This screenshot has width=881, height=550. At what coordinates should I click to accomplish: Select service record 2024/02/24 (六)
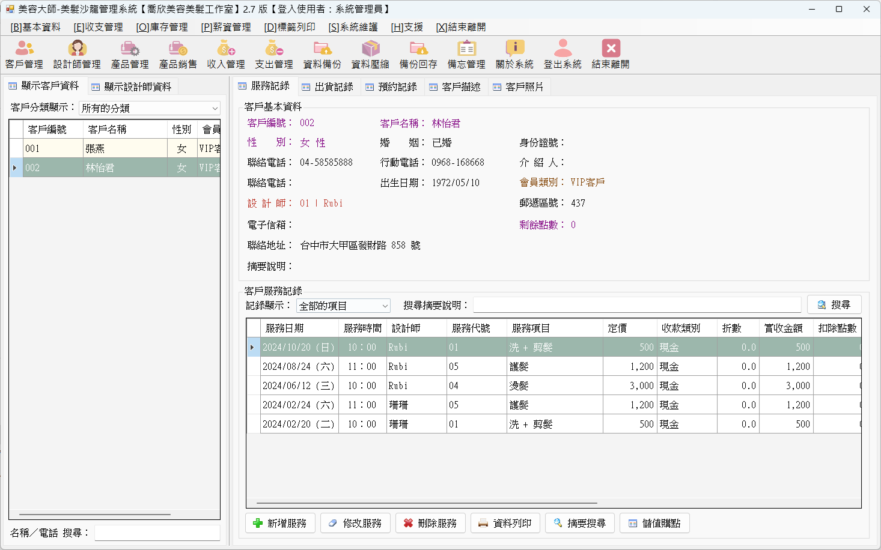[553, 405]
